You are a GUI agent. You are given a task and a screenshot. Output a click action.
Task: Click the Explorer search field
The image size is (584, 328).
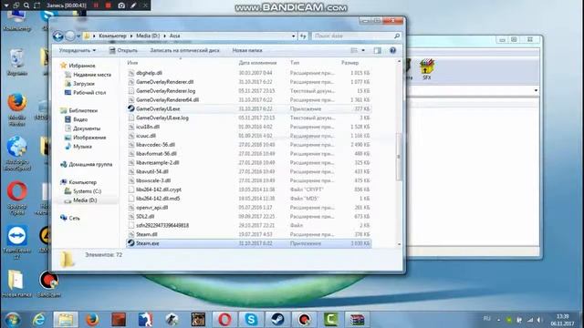[x=356, y=36]
